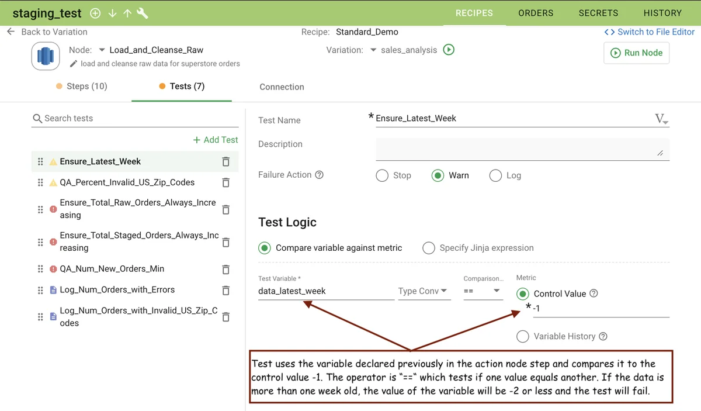Click the plus circle icon beside staging_test

(95, 13)
